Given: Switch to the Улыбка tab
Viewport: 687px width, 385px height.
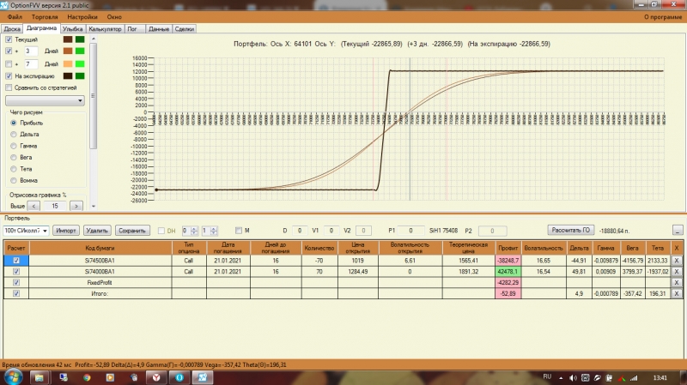Looking at the screenshot, I should pos(72,29).
